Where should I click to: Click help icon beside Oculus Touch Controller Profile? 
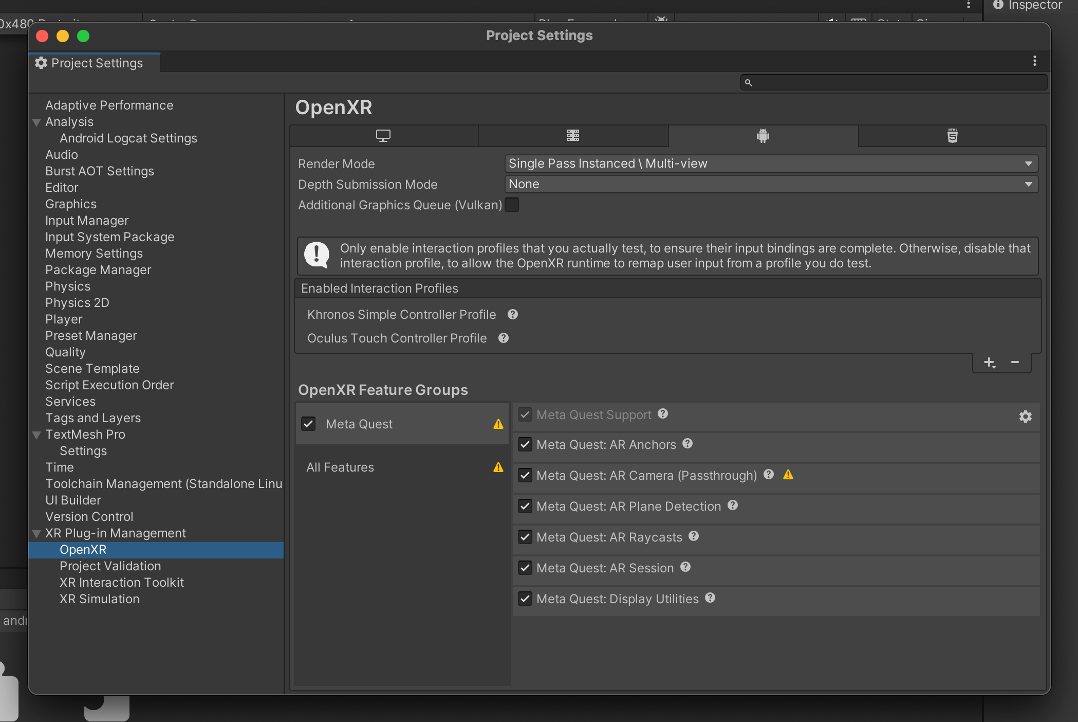pos(503,338)
